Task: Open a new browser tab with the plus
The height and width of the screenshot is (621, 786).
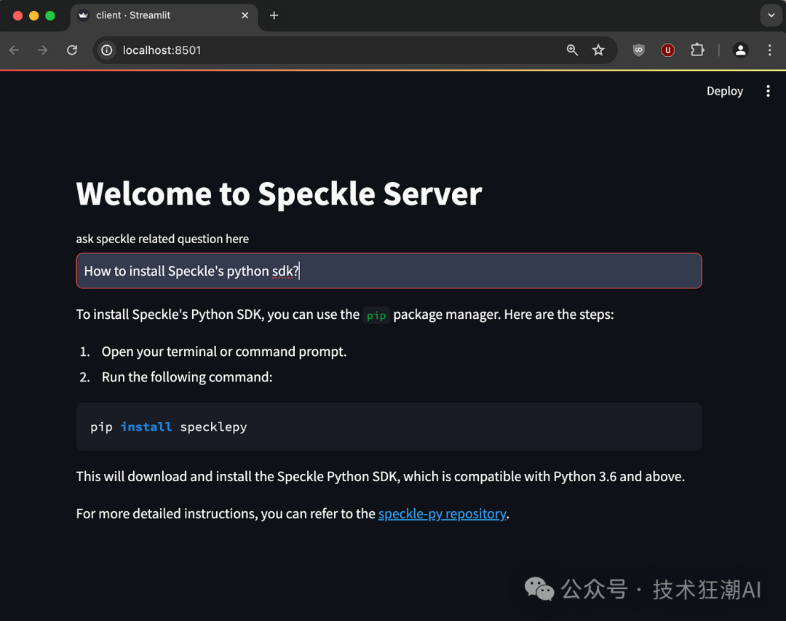Action: [x=274, y=15]
